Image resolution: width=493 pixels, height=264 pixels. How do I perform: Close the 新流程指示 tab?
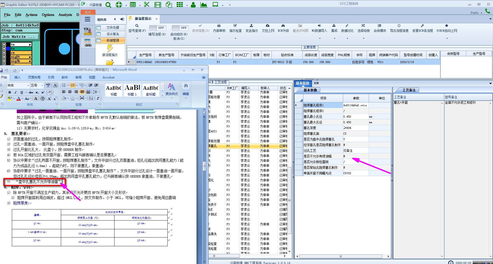pos(157,19)
